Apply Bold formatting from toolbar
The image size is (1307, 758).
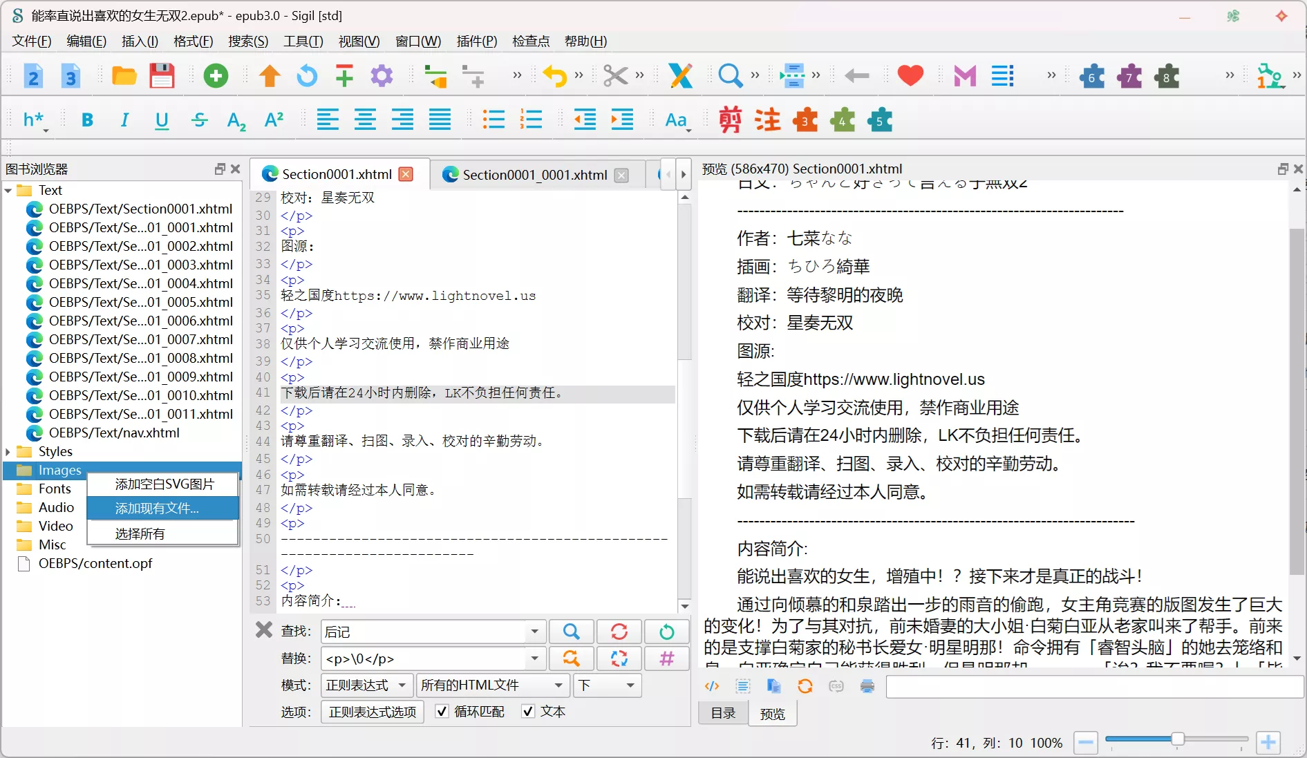pos(87,120)
